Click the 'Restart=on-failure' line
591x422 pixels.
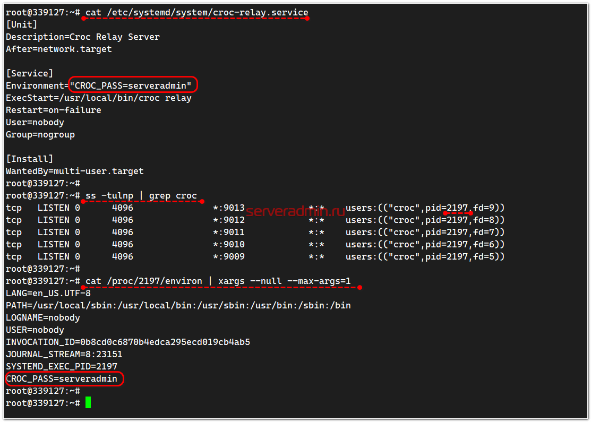54,110
